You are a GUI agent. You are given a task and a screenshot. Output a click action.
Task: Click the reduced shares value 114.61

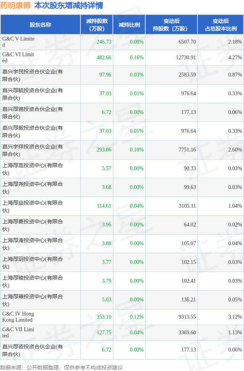104,206
